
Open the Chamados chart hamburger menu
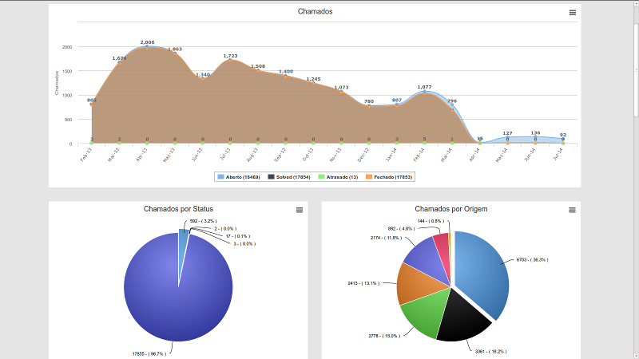click(572, 13)
